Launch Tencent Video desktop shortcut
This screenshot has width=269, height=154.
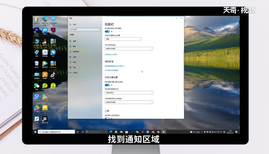(45, 64)
